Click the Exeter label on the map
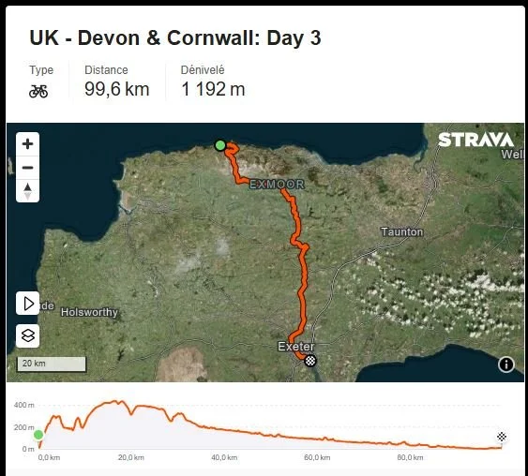528x476 pixels. click(x=296, y=346)
